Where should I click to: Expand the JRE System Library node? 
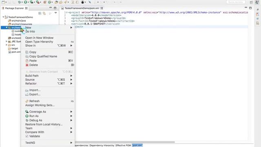pyautogui.click(x=7, y=41)
